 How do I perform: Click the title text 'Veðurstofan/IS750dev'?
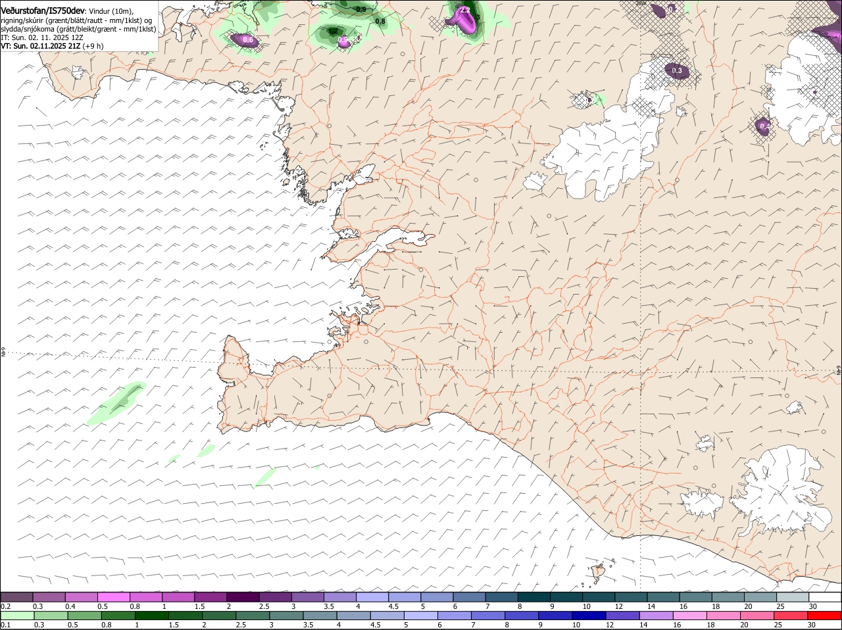pyautogui.click(x=43, y=11)
